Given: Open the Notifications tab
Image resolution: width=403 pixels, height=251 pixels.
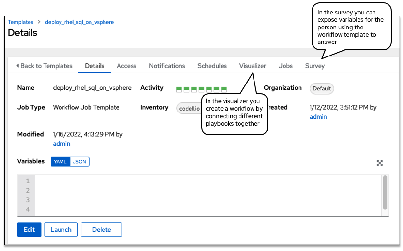Looking at the screenshot, I should pos(167,66).
